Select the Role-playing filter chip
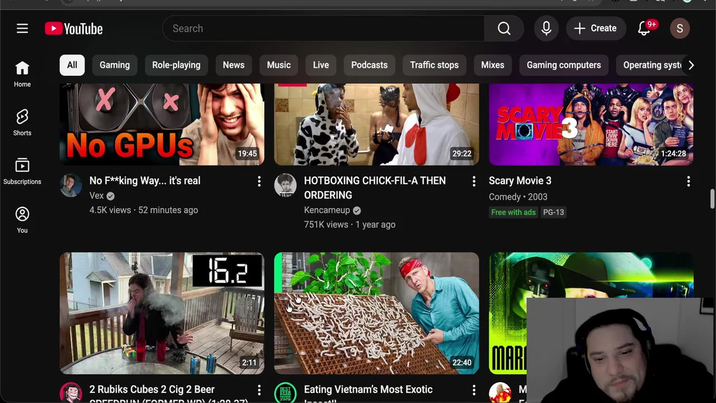The height and width of the screenshot is (403, 716). (x=176, y=65)
